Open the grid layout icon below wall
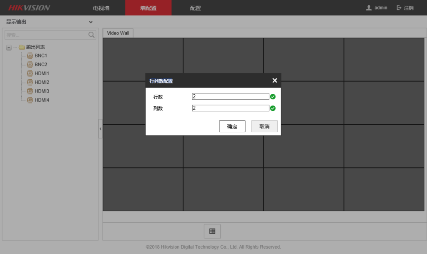 [212, 231]
